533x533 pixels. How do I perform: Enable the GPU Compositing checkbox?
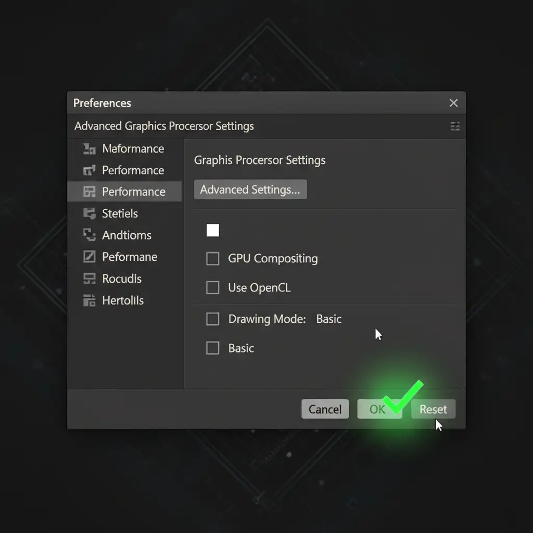(x=213, y=259)
